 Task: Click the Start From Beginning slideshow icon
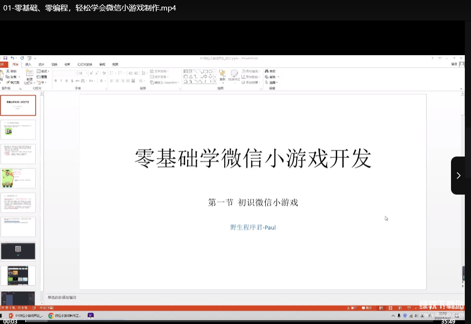(30, 58)
